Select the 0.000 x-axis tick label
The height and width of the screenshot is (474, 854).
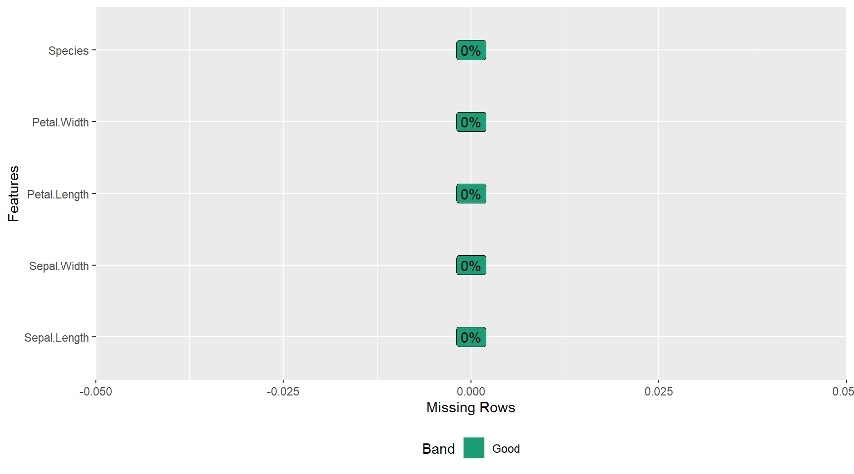[x=471, y=392]
